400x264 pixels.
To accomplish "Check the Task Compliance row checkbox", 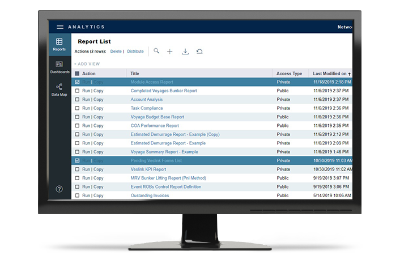I will (x=77, y=108).
